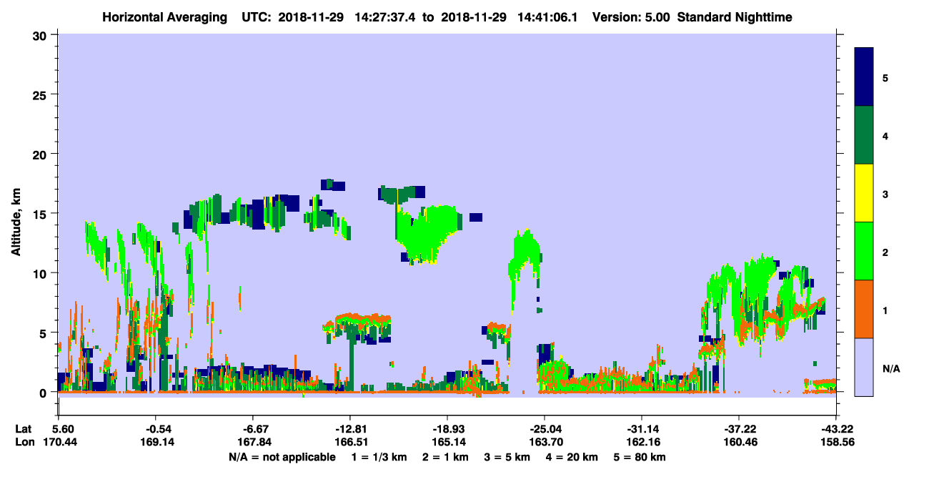The height and width of the screenshot is (477, 929).
Task: Click the 15 altitude tick label
Action: [x=41, y=214]
